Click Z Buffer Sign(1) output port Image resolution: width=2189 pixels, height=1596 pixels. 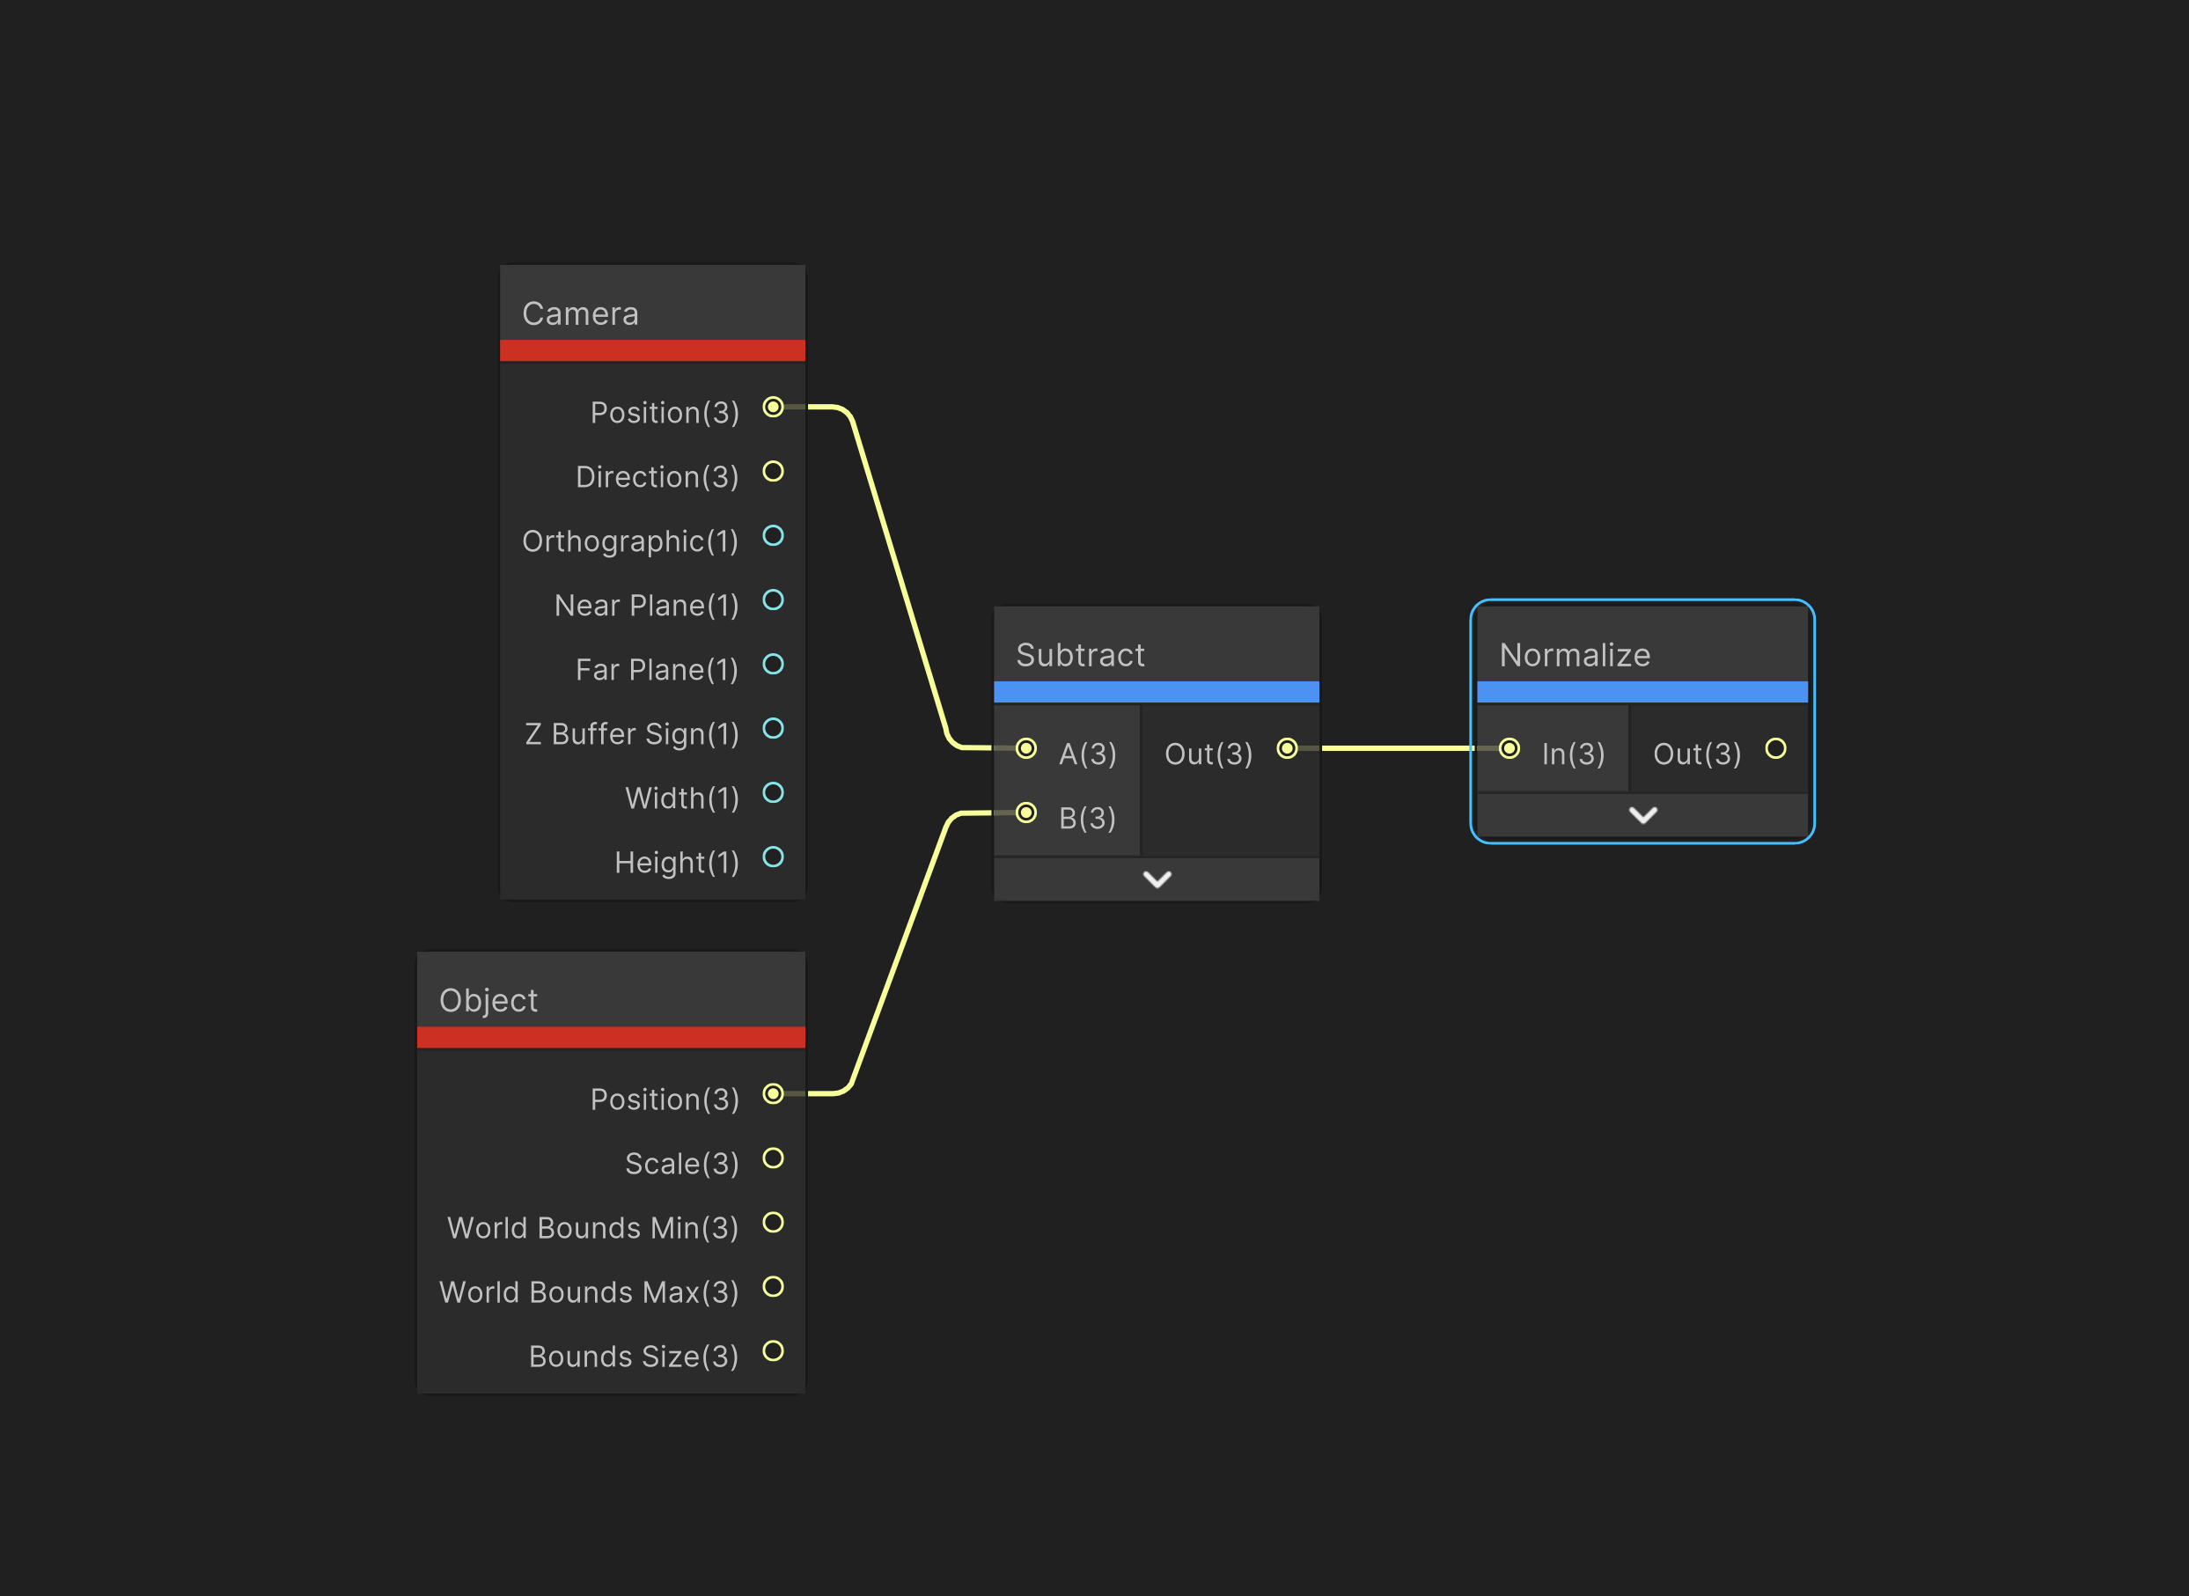pos(773,728)
